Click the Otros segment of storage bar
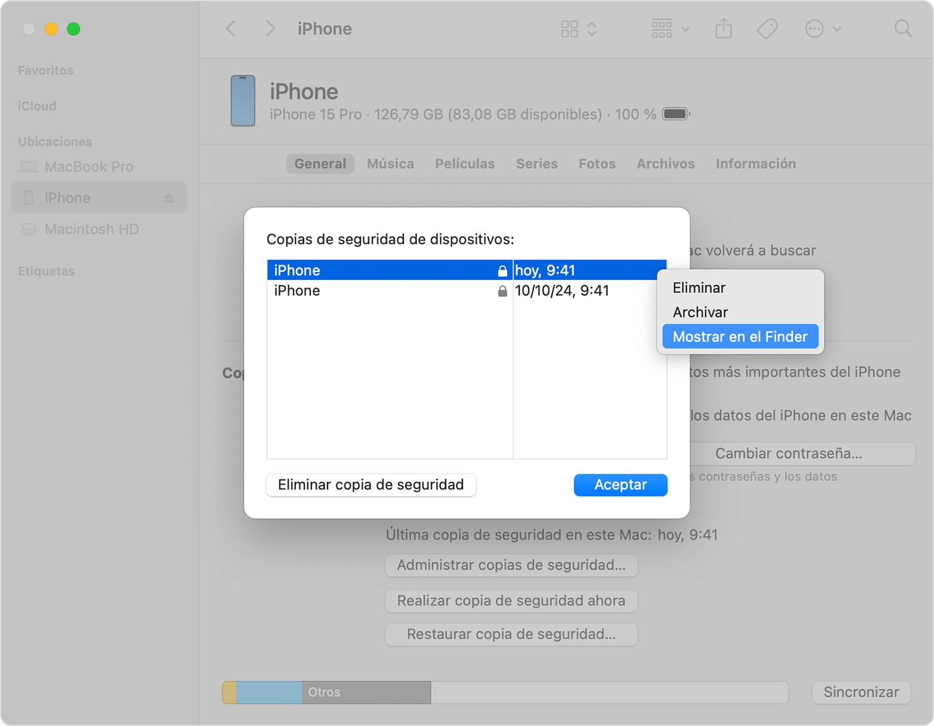The height and width of the screenshot is (726, 934). point(366,692)
